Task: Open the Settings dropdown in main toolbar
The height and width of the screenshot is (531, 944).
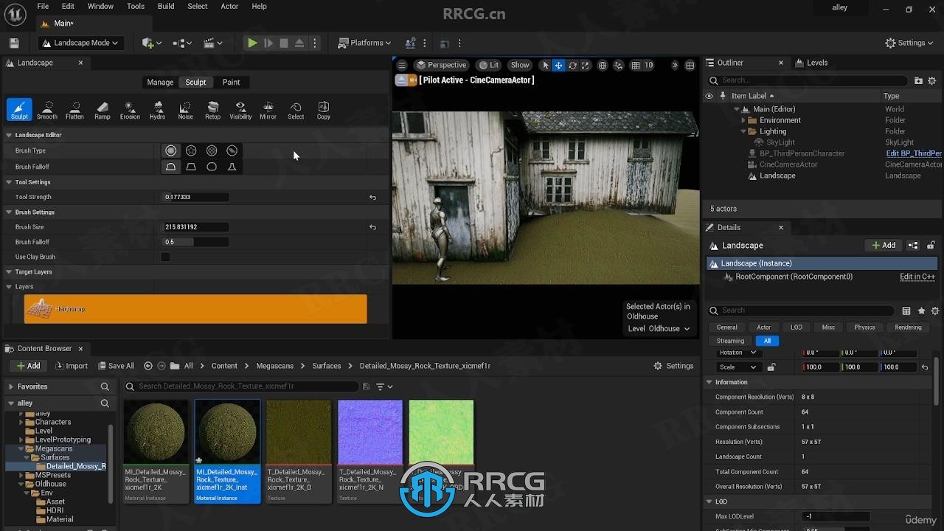Action: [x=909, y=43]
